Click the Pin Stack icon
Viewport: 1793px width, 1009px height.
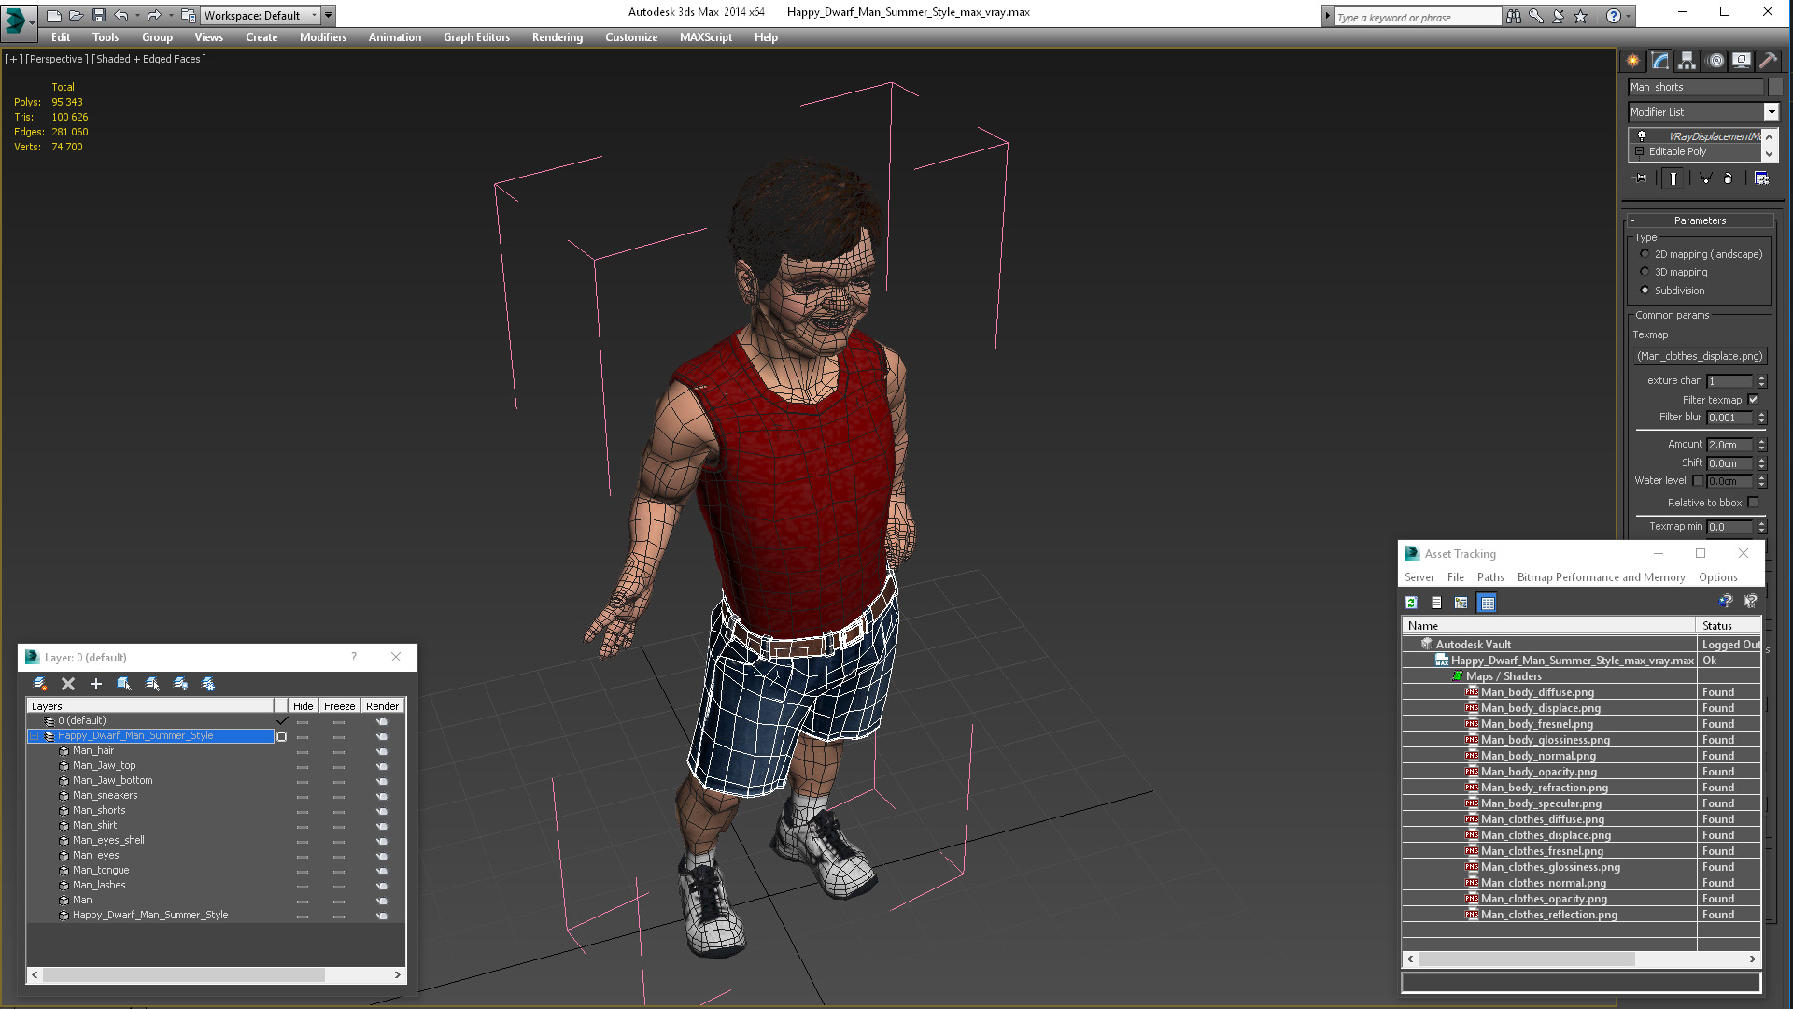point(1640,178)
